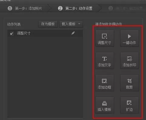The width and height of the screenshot is (146, 120).
Task: Go to step 1 第一步：添加照片
Action: coord(25,8)
